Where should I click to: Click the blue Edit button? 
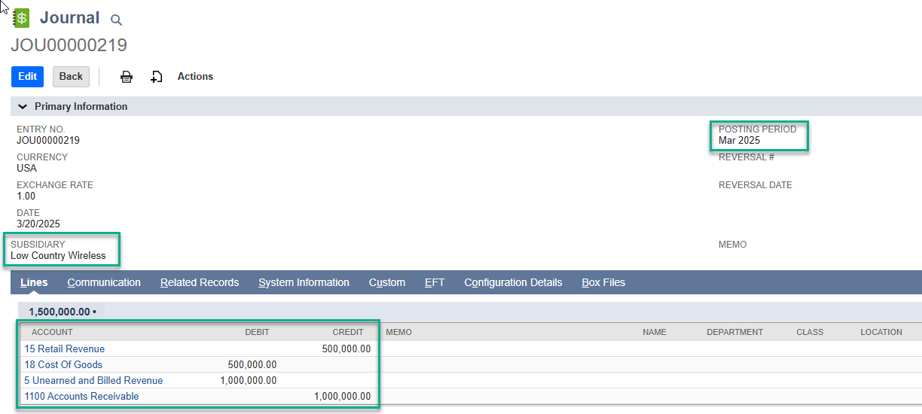click(x=27, y=77)
